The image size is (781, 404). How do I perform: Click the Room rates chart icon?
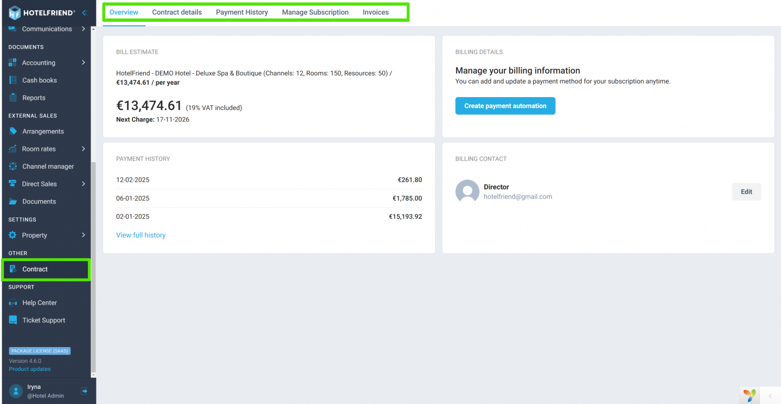click(12, 149)
